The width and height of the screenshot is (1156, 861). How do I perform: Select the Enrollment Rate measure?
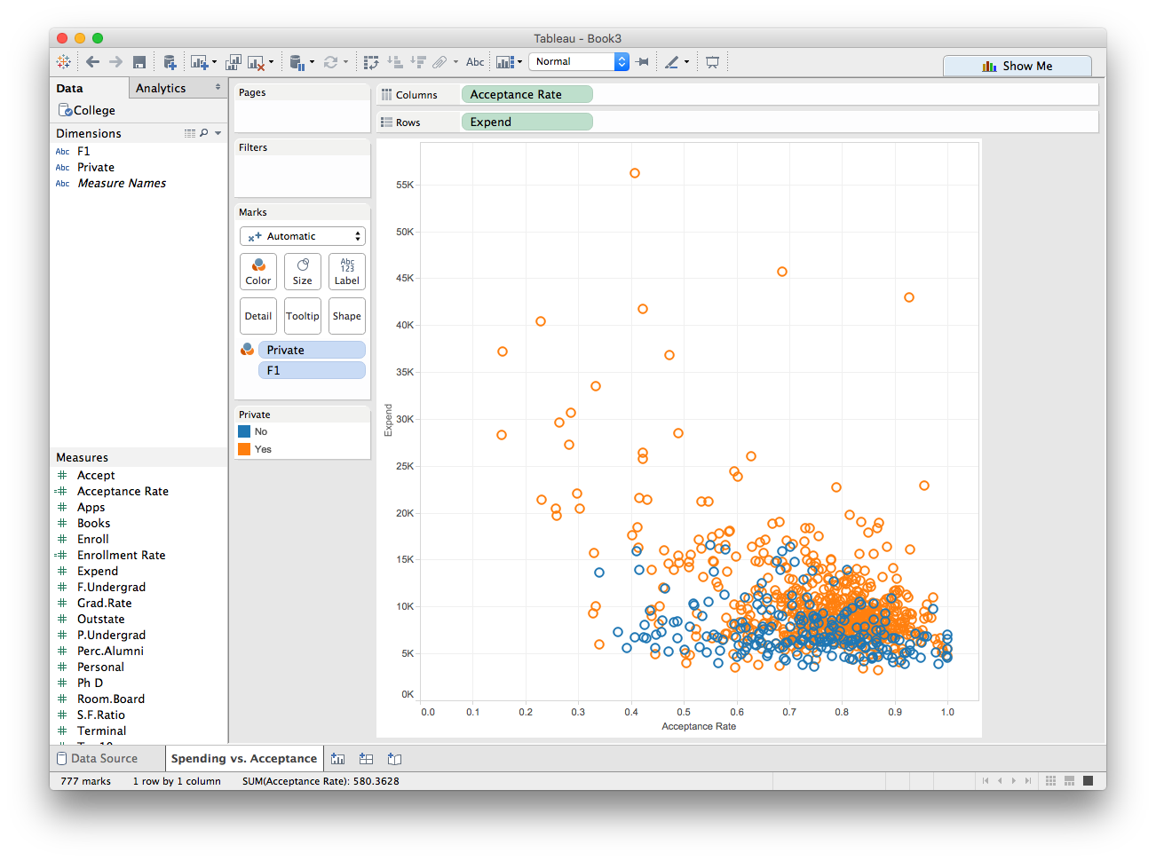coord(121,555)
